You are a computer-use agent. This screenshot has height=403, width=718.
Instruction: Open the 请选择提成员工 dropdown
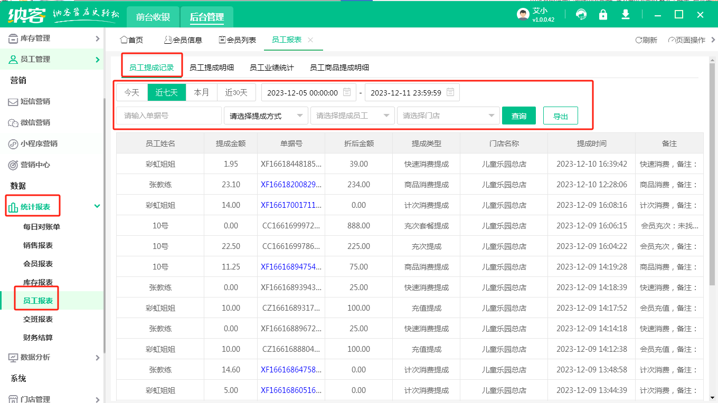[353, 116]
